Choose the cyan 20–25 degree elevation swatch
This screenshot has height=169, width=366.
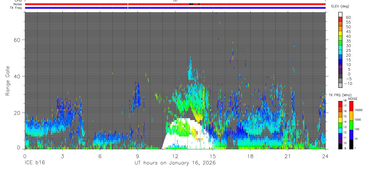tap(340, 52)
